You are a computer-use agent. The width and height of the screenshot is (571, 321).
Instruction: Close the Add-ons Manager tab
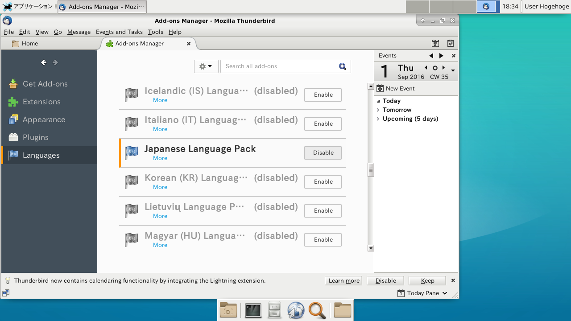189,44
